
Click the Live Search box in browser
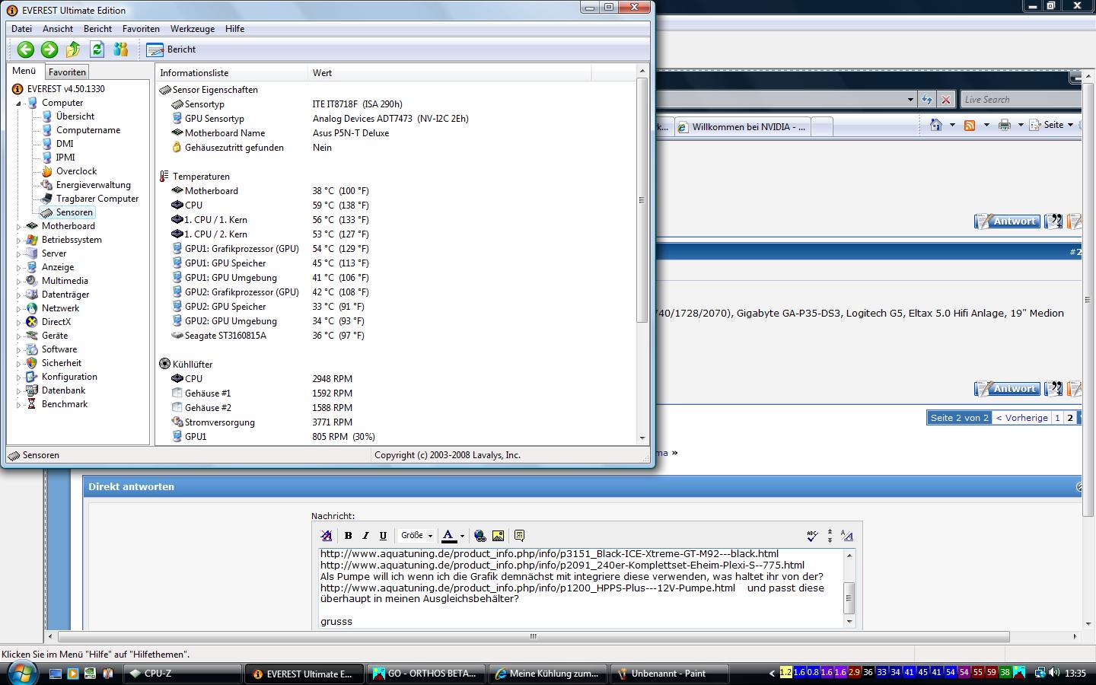[1020, 100]
